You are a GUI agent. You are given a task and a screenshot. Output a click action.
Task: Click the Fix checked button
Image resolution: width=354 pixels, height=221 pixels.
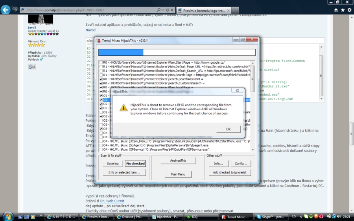coord(135,164)
